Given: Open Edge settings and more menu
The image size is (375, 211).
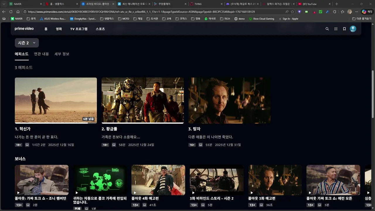Looking at the screenshot, I should 356,12.
